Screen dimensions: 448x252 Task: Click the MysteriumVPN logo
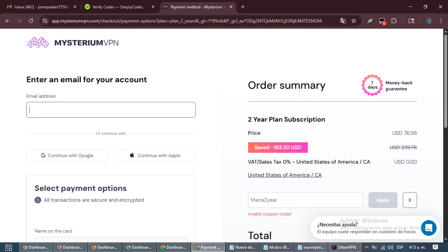(x=73, y=43)
